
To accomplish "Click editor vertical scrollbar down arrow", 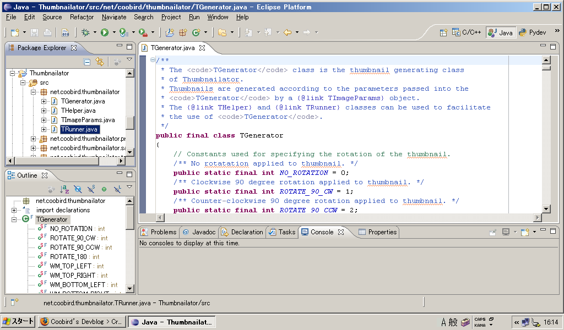I will click(546, 209).
